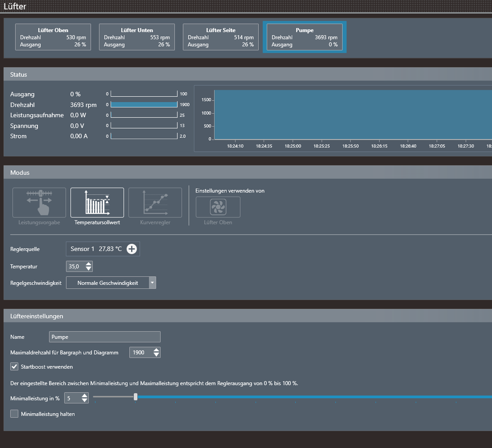The image size is (492, 448).
Task: Click the Spannung bar graph
Action: point(144,125)
